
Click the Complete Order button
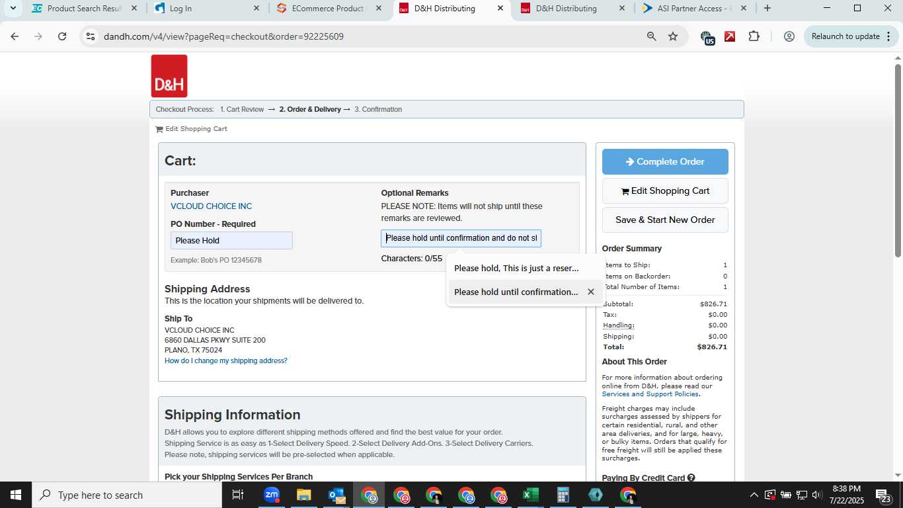(x=665, y=161)
